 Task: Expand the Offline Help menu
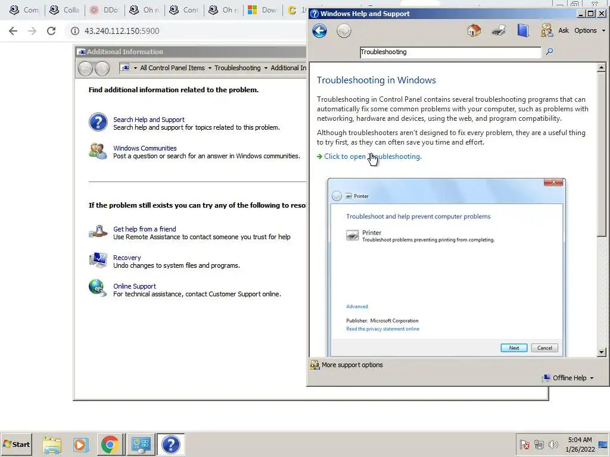pyautogui.click(x=568, y=378)
